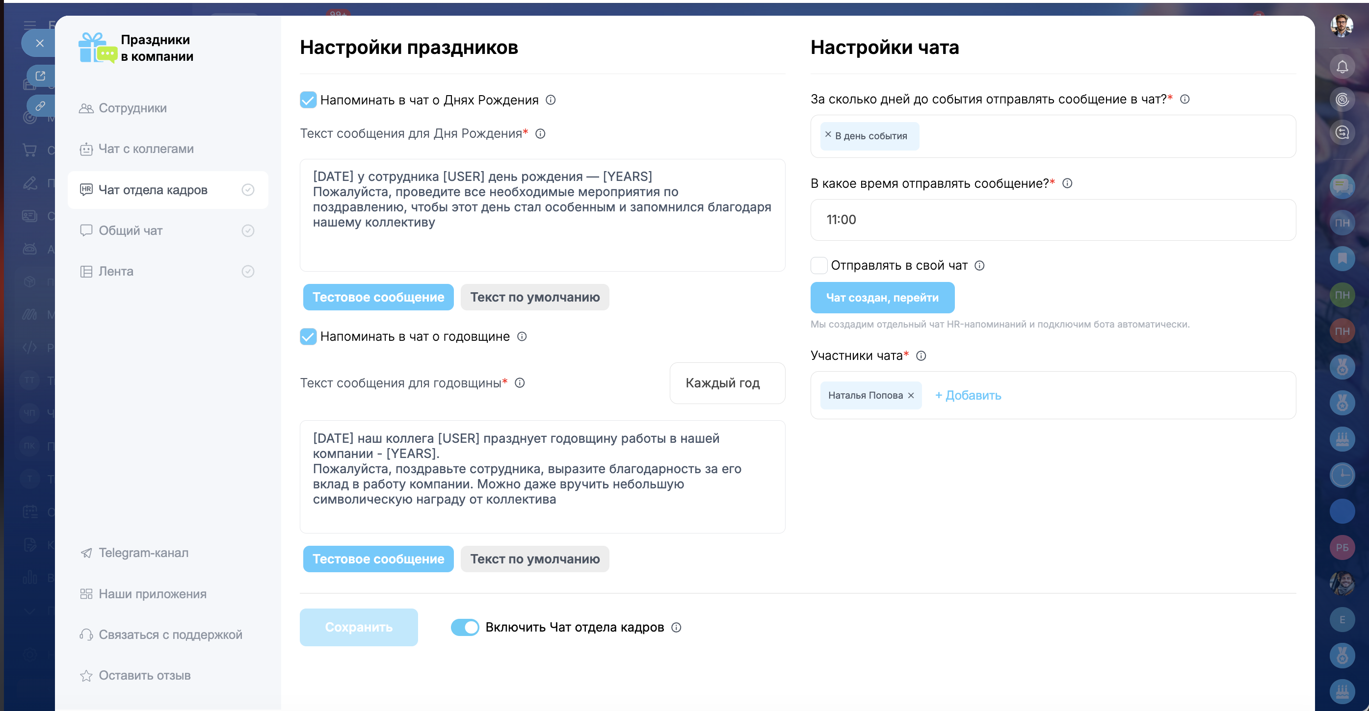Image resolution: width=1369 pixels, height=711 pixels.
Task: Click the notification bell icon in the right sidebar
Action: coord(1342,67)
